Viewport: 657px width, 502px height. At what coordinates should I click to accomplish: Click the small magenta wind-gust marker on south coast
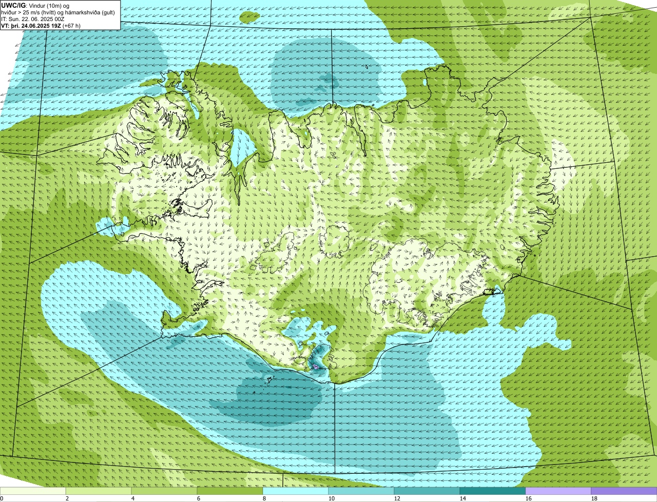point(315,367)
